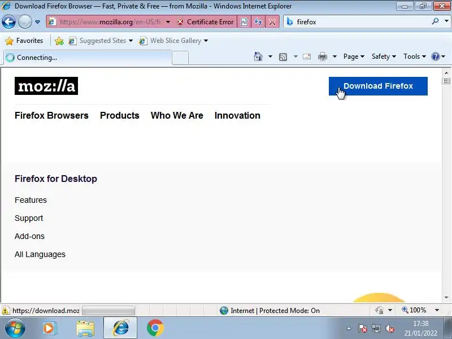This screenshot has height=339, width=452.
Task: View the Certificate Error details
Action: point(205,22)
